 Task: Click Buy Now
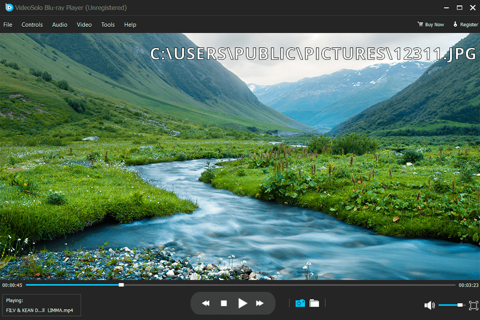433,24
